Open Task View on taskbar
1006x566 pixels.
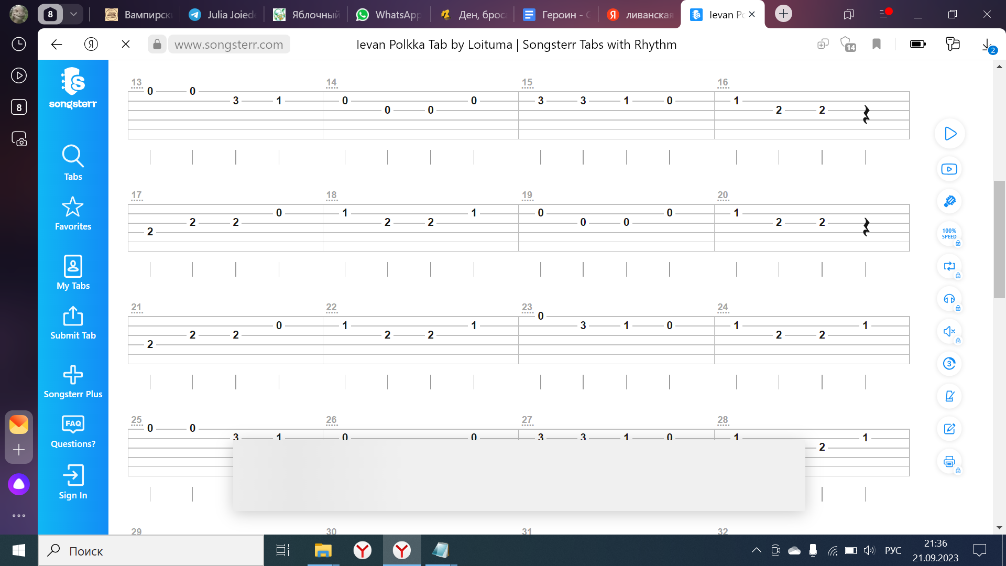click(283, 550)
